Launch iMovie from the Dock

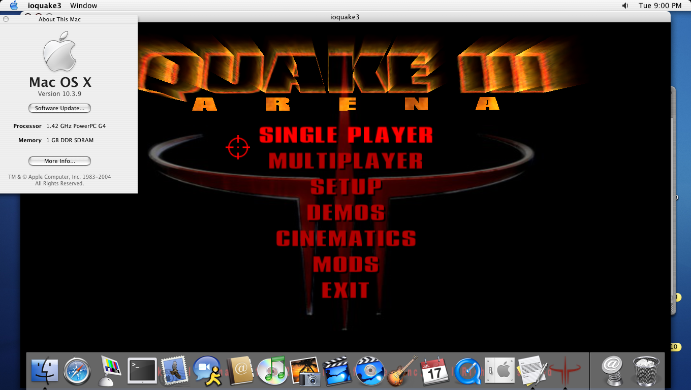coord(337,371)
